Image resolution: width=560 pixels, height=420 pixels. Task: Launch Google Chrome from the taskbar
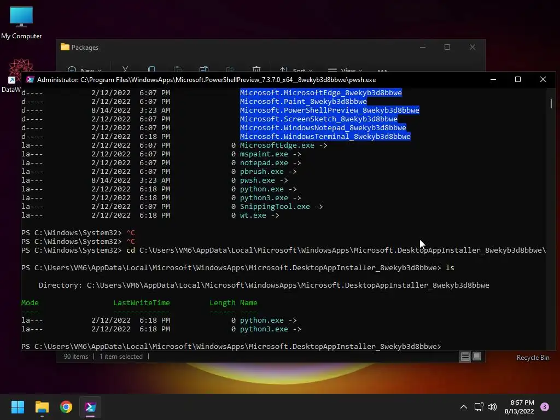pos(66,407)
